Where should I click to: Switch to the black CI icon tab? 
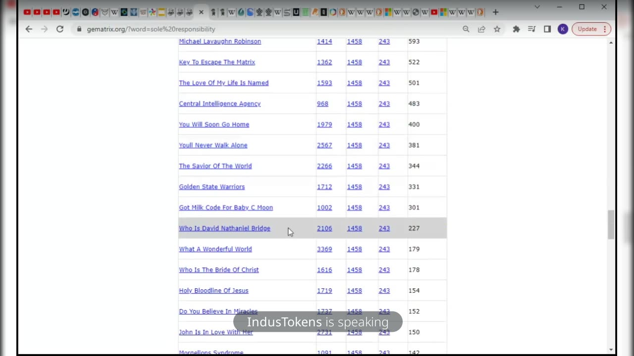tap(85, 12)
